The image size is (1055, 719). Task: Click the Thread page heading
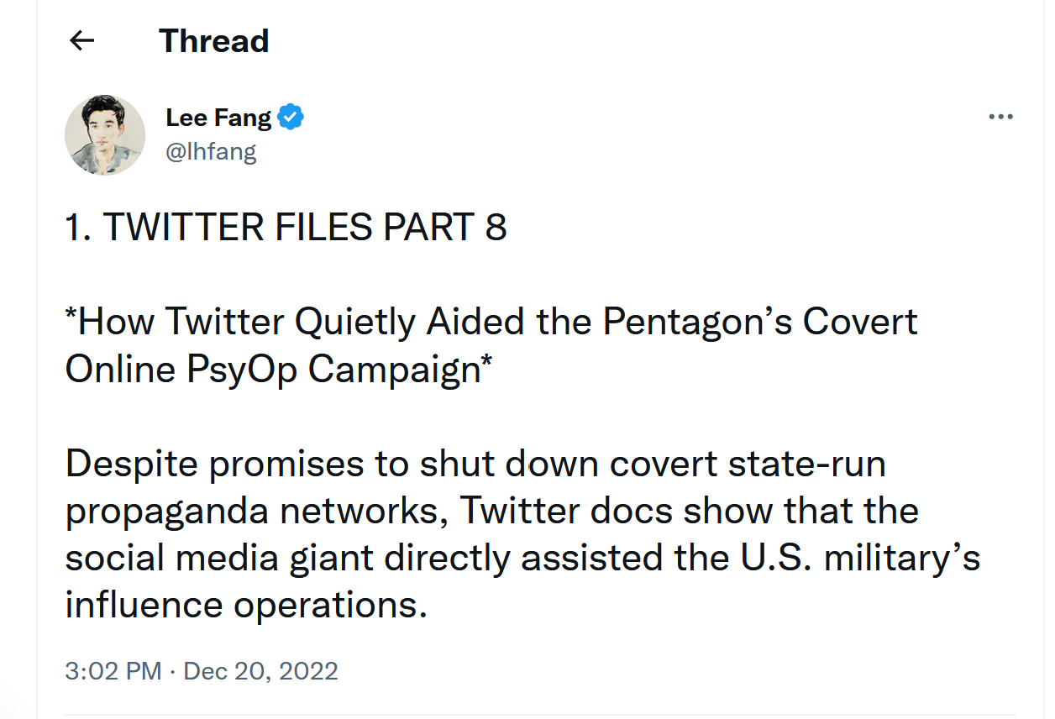[x=213, y=40]
